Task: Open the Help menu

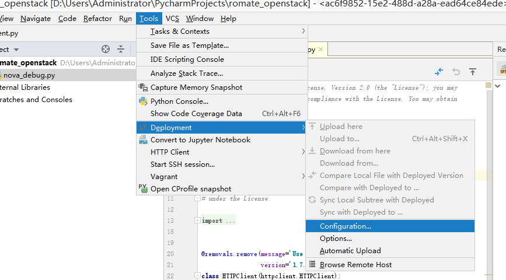Action: coord(228,19)
